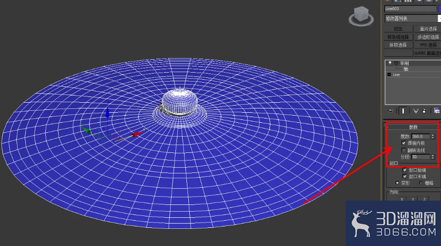This screenshot has width=441, height=246.
Task: Select the 栅格 radio button
Action: pyautogui.click(x=421, y=183)
